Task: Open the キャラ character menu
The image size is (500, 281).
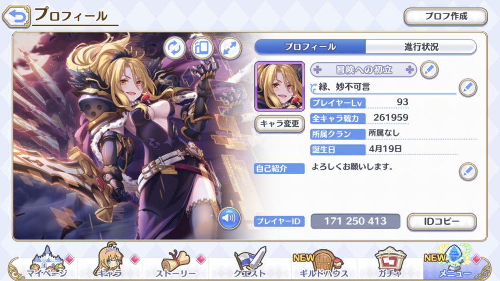Action: click(110, 261)
